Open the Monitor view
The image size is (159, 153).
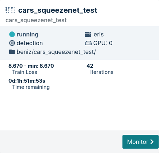tap(140, 142)
